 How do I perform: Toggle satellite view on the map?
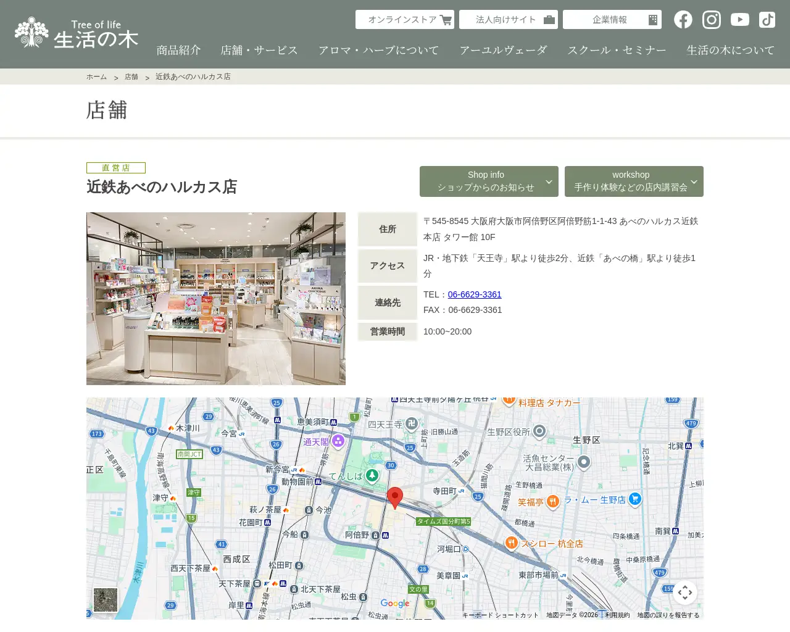pos(105,599)
